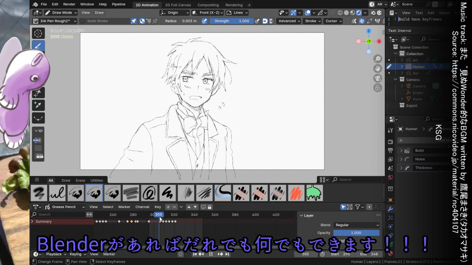Open the Lines guide type dropdown
The height and width of the screenshot is (265, 472).
tap(237, 13)
